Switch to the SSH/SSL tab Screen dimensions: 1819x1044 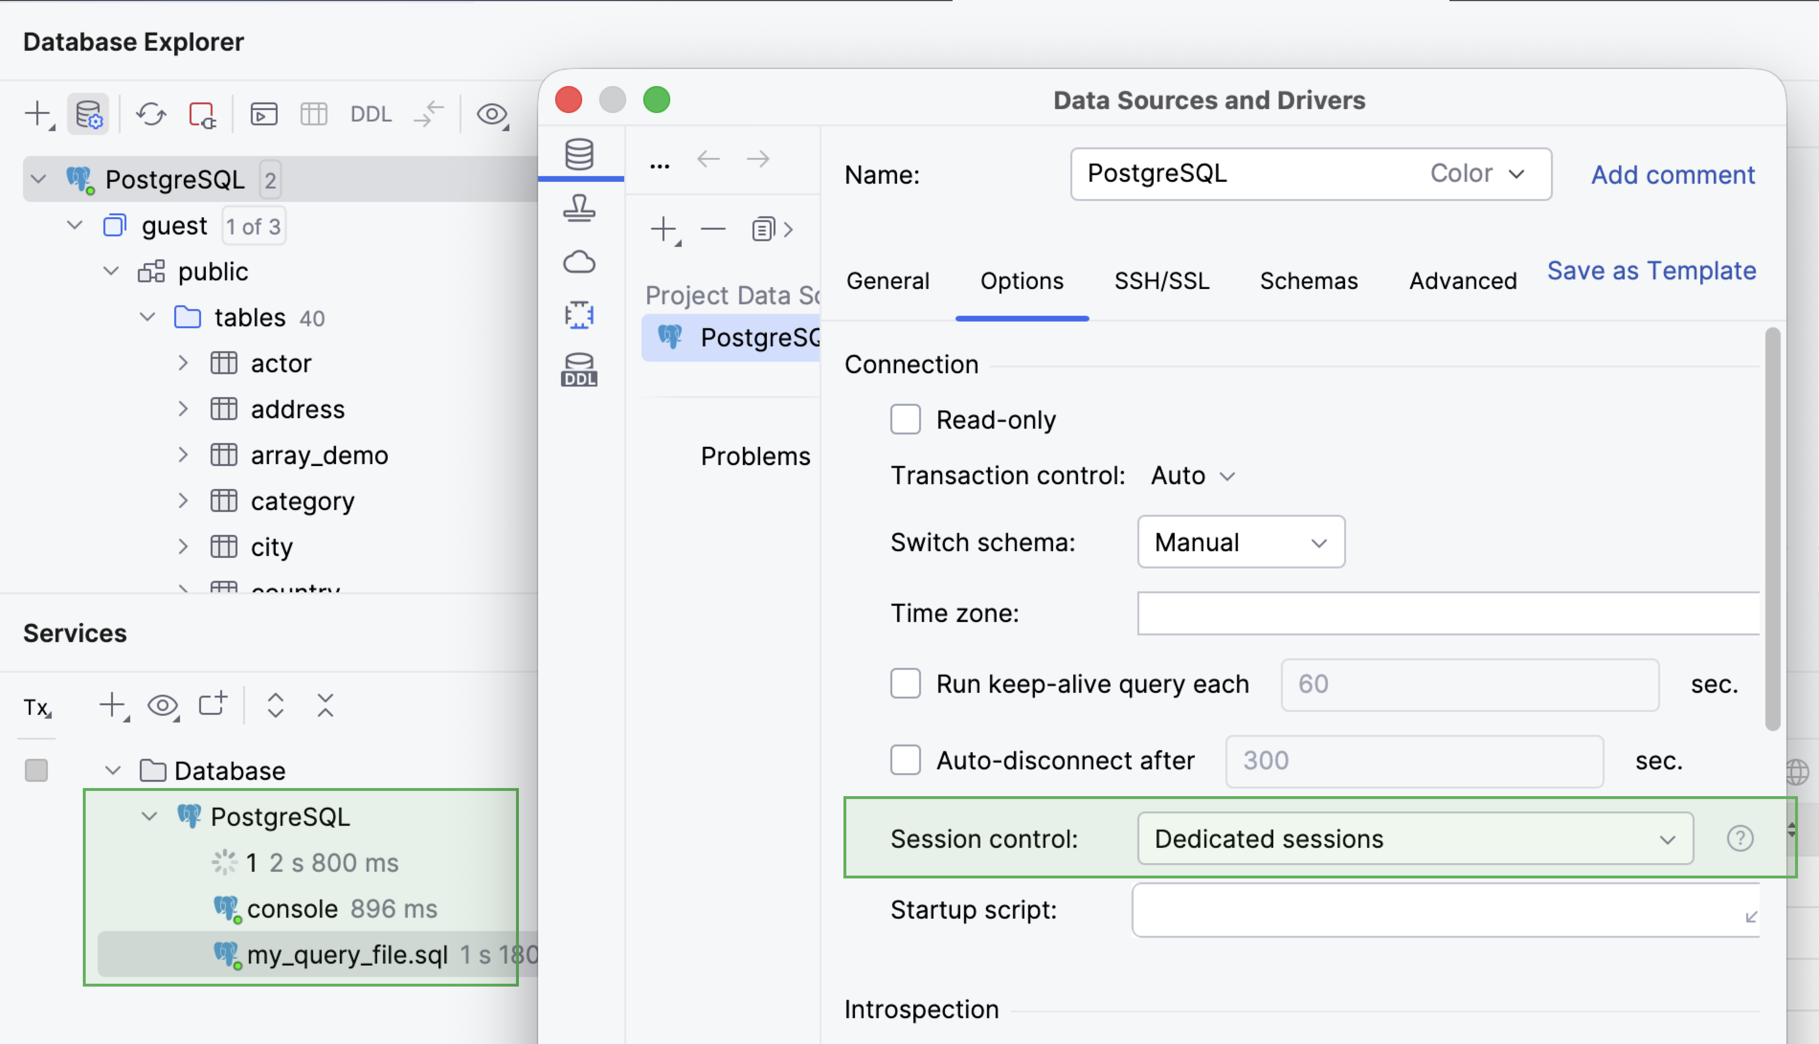1161,280
